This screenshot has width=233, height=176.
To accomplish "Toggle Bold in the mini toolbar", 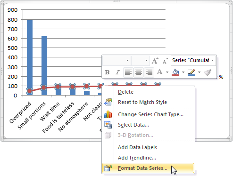I will point(107,72).
